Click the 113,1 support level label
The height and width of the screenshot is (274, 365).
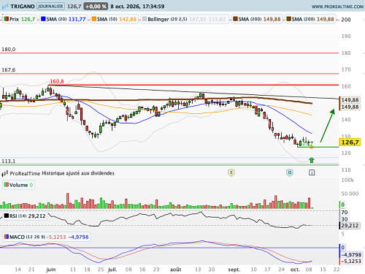coord(9,161)
